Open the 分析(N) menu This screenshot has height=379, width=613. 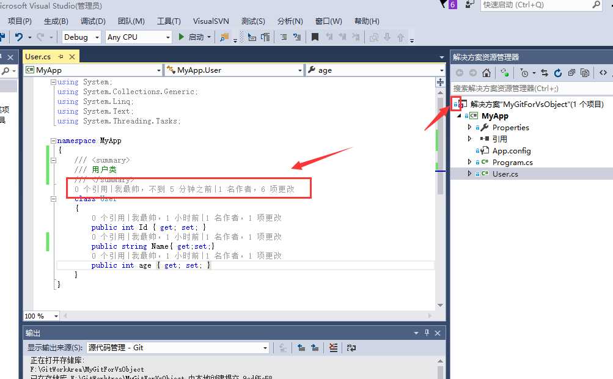[290, 21]
